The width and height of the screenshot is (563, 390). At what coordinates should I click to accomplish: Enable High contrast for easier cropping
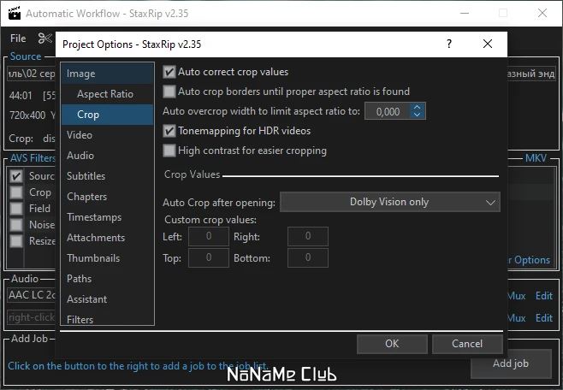(x=169, y=151)
